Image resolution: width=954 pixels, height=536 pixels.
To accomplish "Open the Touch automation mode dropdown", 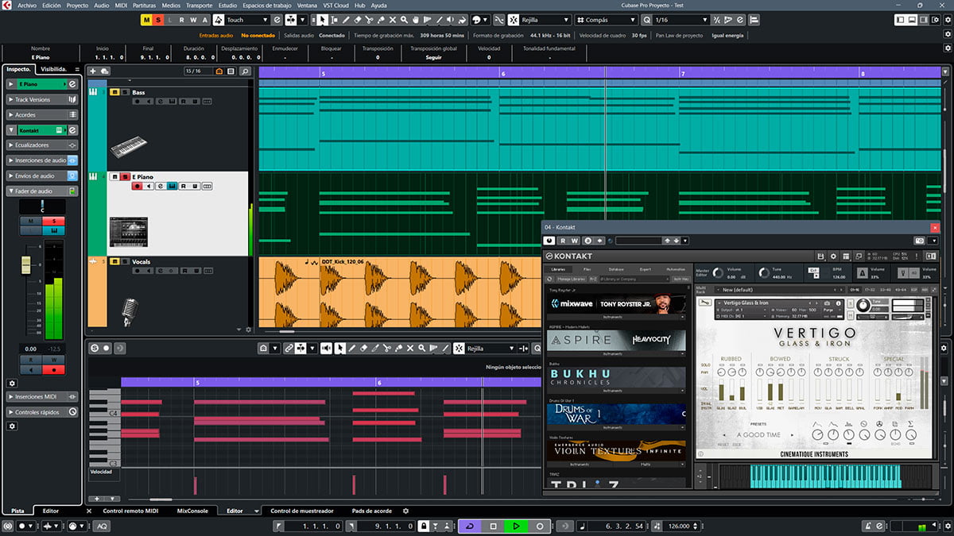I will (248, 20).
